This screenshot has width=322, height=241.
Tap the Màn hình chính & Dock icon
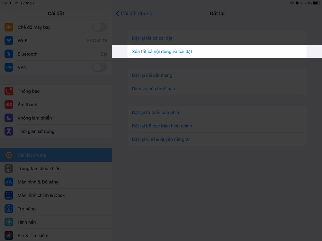[9, 195]
